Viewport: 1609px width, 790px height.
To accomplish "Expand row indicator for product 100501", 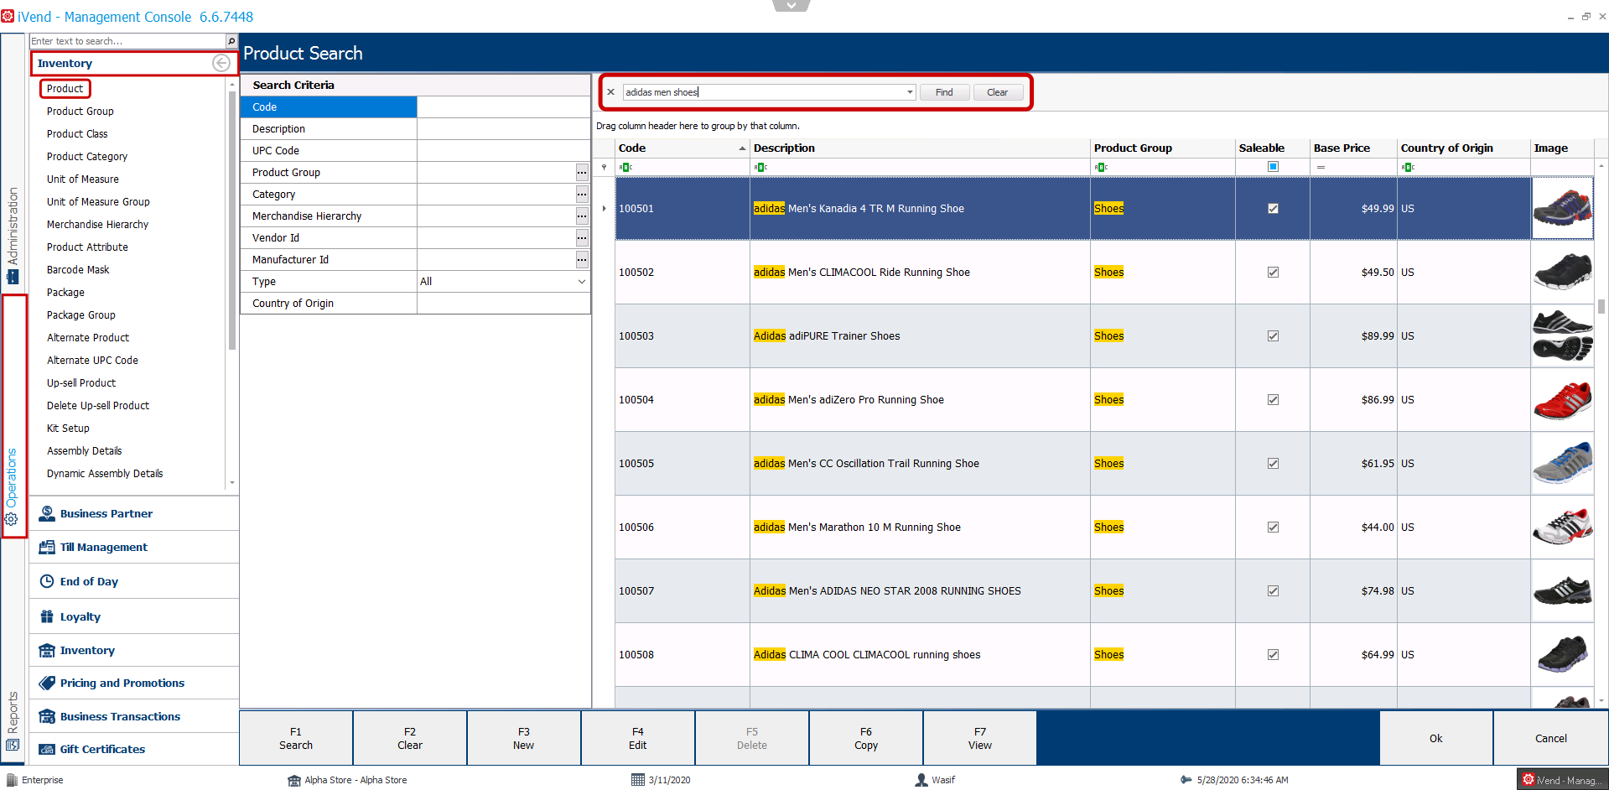I will (x=604, y=209).
